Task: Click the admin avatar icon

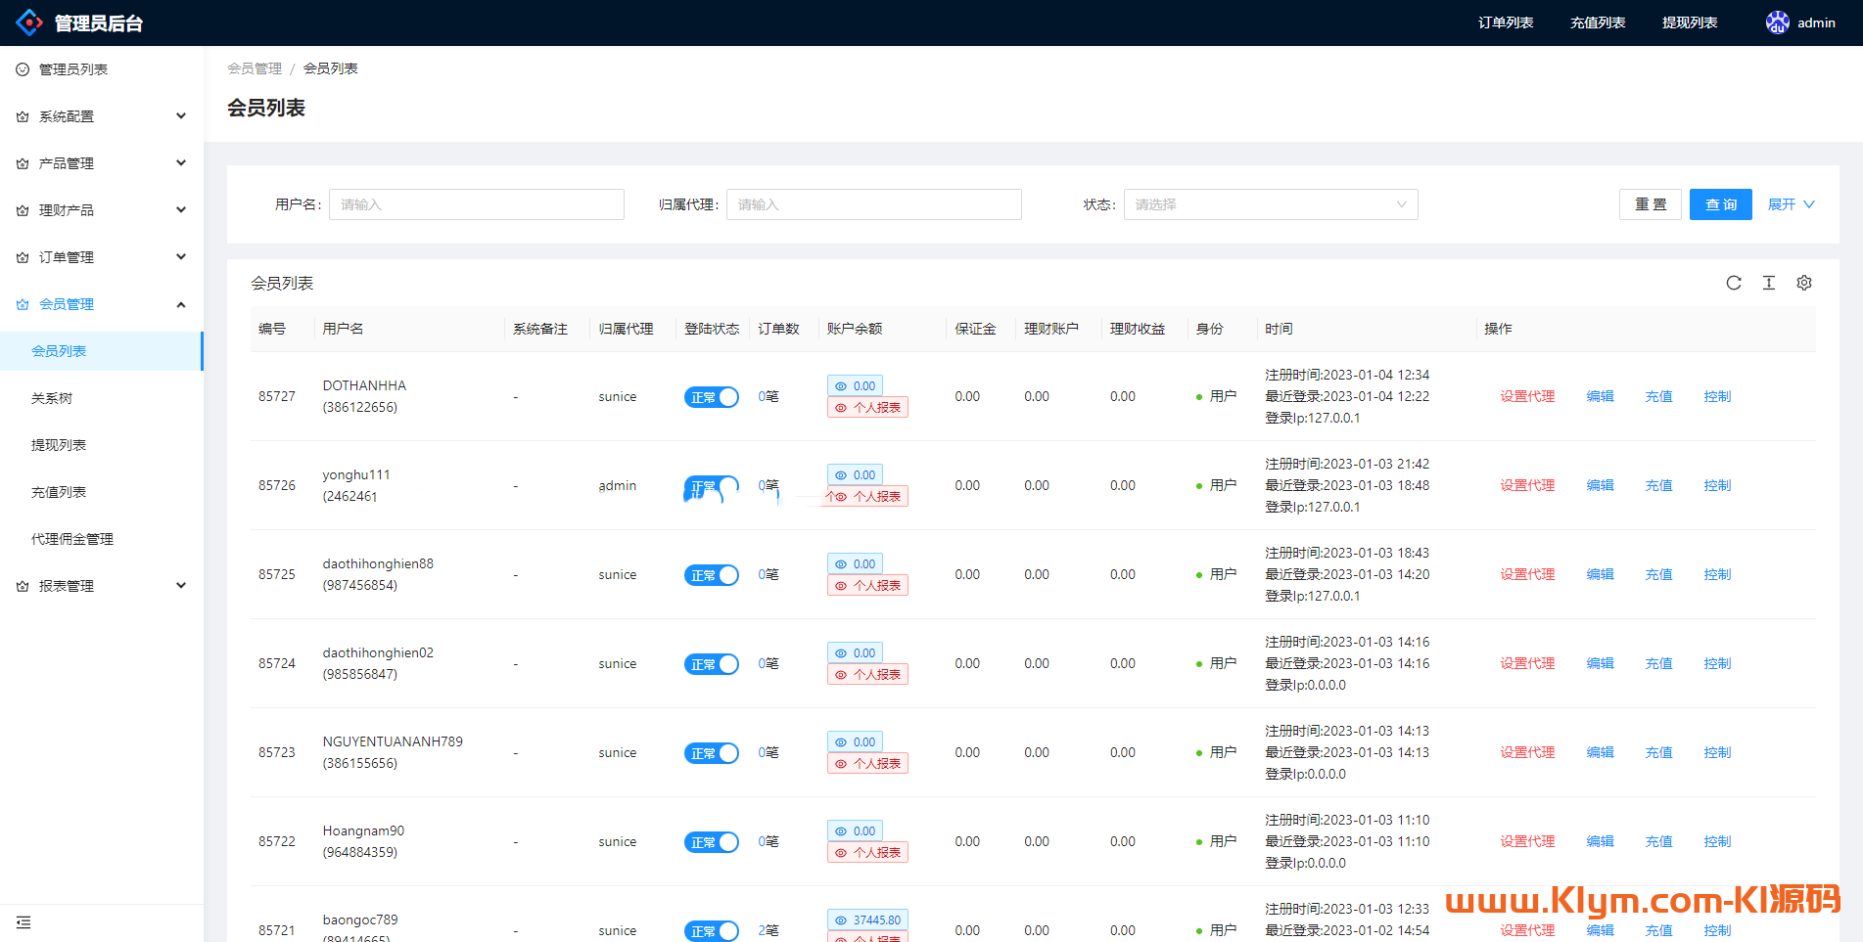Action: (1777, 22)
